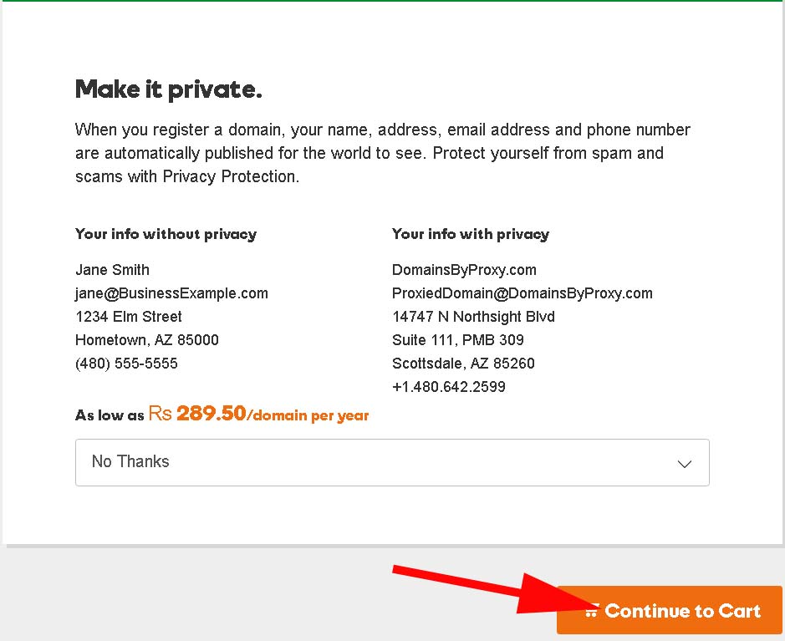Image resolution: width=785 pixels, height=641 pixels.
Task: Click the DomainsByProxy.com name text
Action: point(464,270)
